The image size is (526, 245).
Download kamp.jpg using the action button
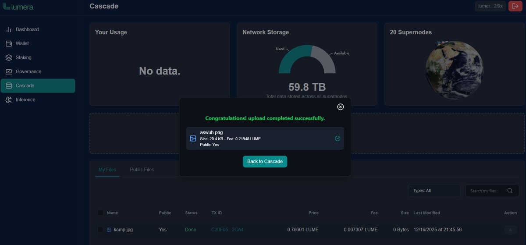[x=510, y=230]
